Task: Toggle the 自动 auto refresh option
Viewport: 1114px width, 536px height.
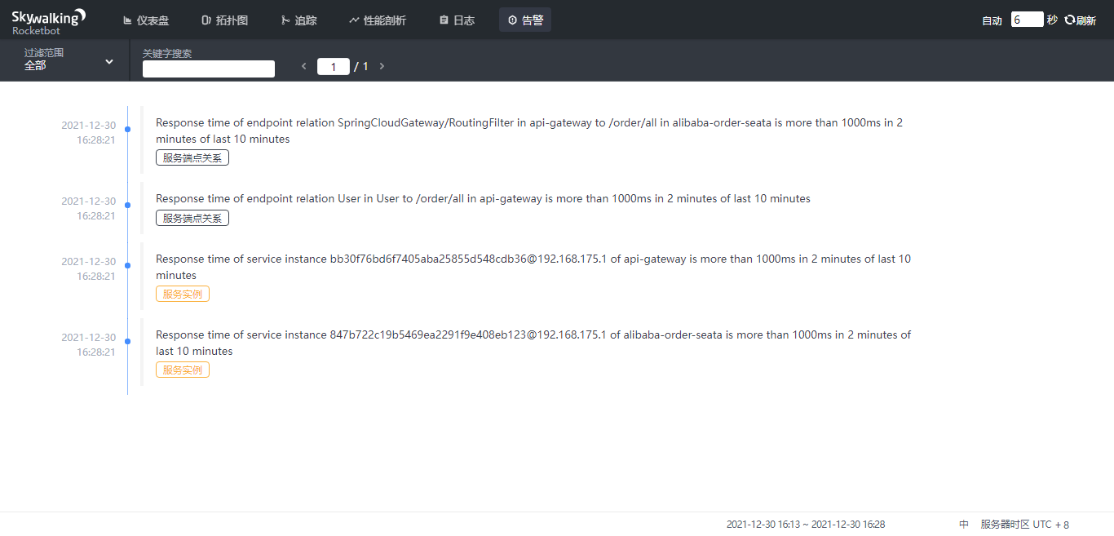Action: (x=992, y=20)
